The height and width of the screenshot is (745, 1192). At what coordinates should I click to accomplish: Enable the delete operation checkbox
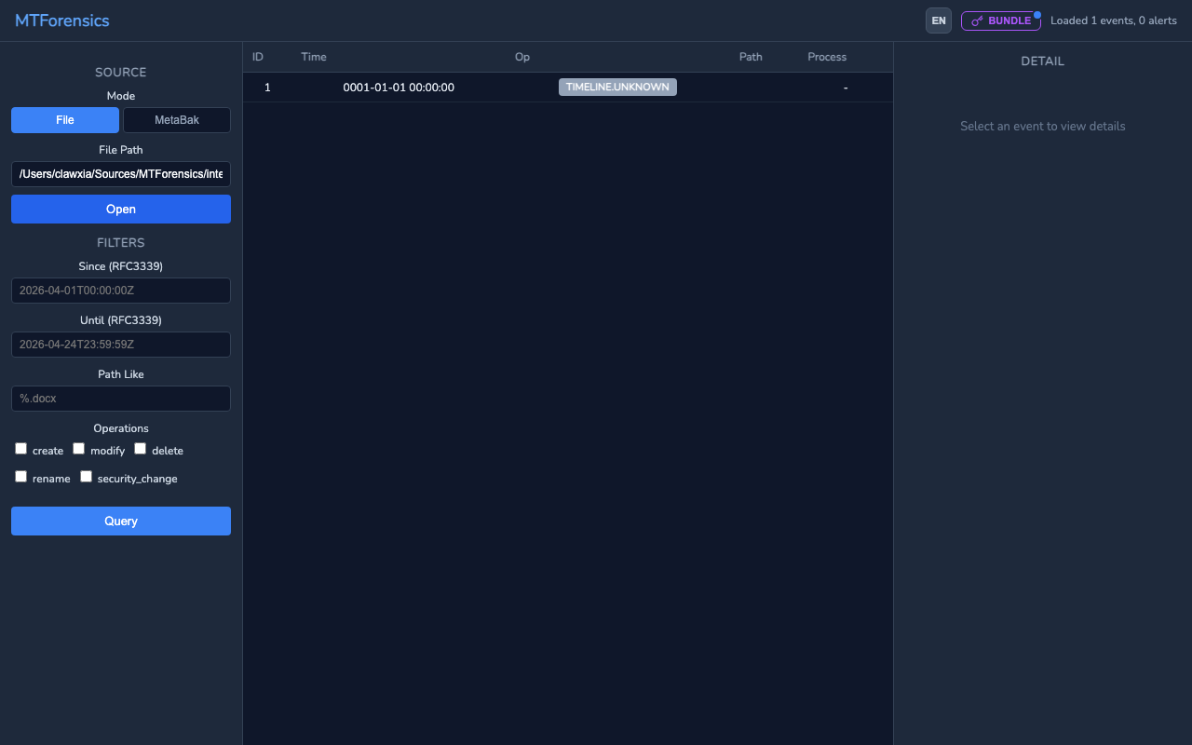141,449
